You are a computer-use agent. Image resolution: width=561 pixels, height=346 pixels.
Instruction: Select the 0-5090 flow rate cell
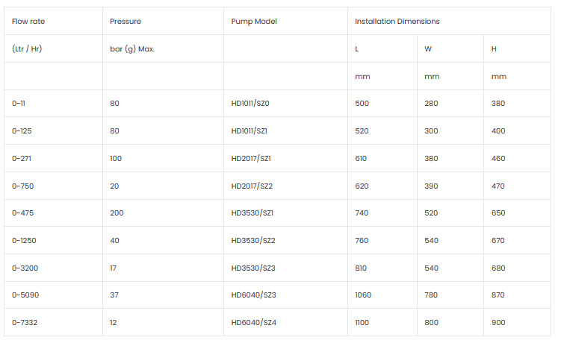coord(25,295)
